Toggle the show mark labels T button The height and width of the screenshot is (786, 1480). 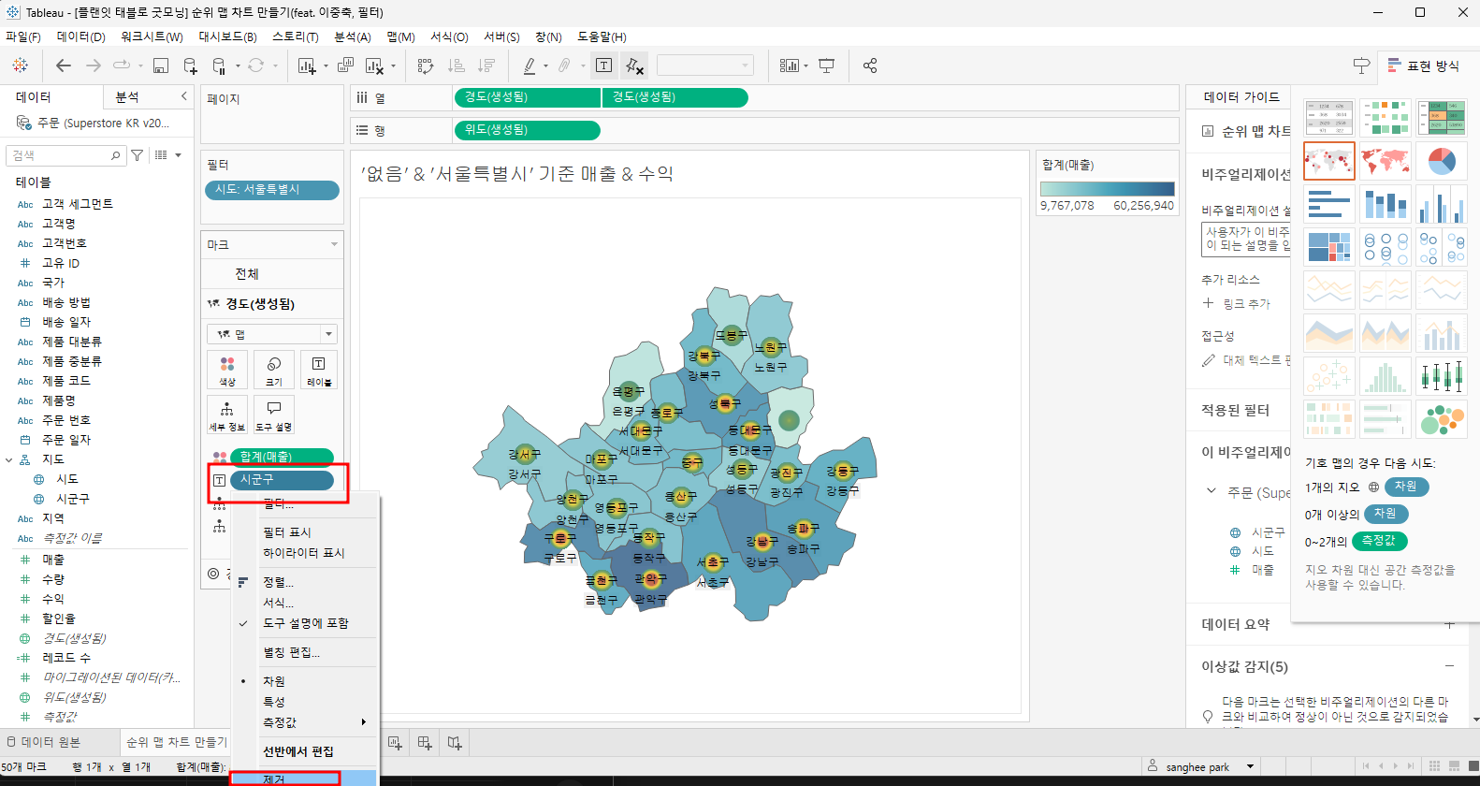point(603,65)
